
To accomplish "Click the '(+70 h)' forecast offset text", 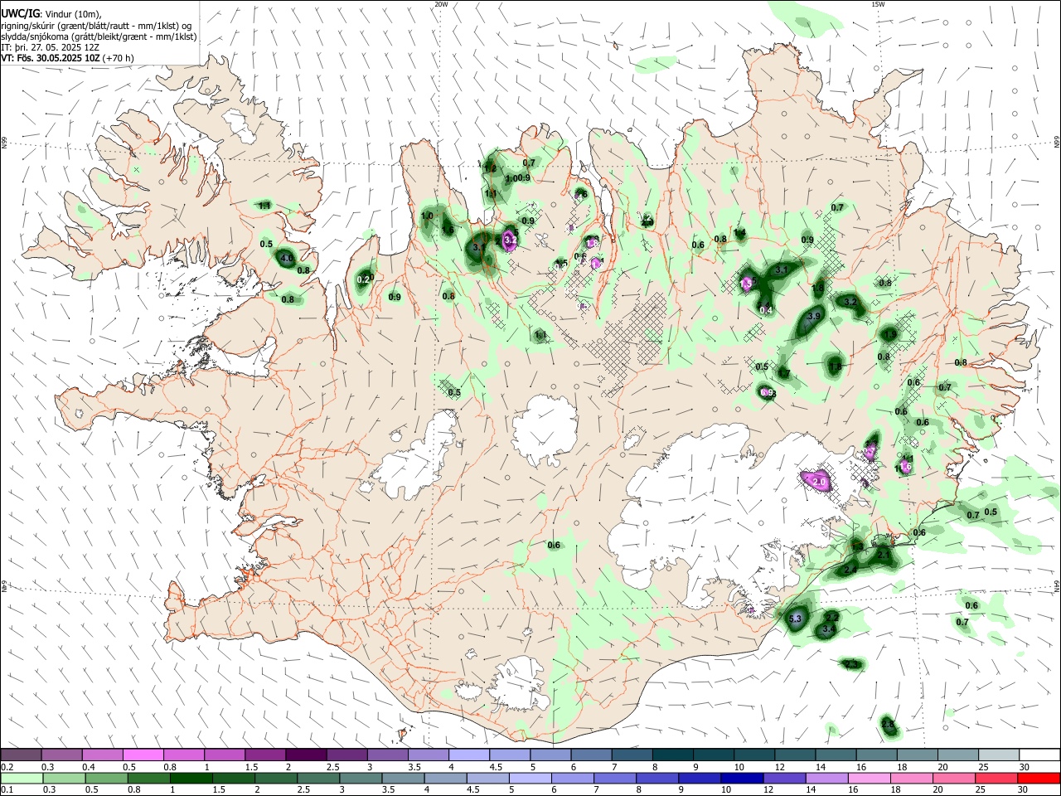I will click(119, 58).
